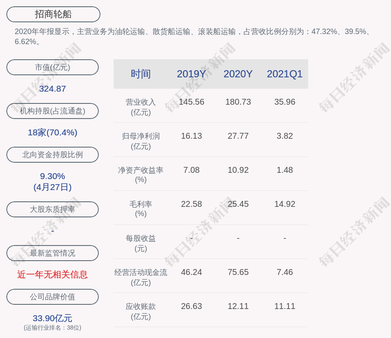Viewport: 391px width, 338px height.
Task: Click the 33.90亿元 brand value figure
Action: point(53,318)
